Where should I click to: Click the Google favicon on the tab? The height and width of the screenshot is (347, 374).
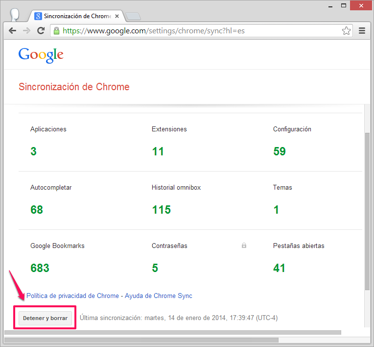38,16
